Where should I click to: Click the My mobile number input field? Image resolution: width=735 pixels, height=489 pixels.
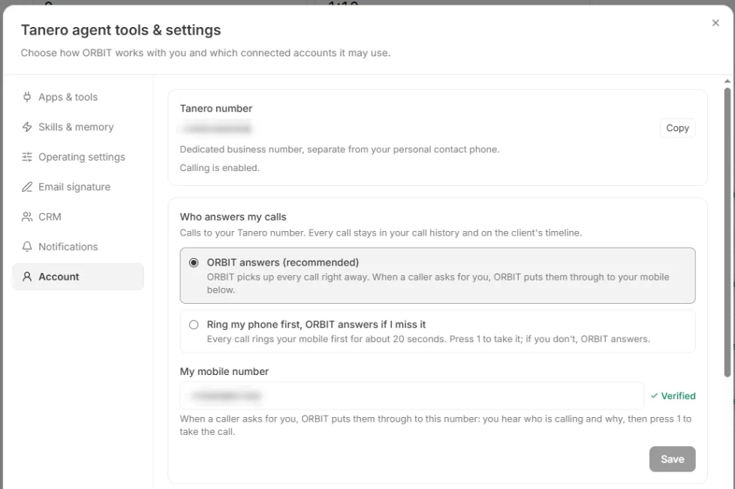[411, 396]
